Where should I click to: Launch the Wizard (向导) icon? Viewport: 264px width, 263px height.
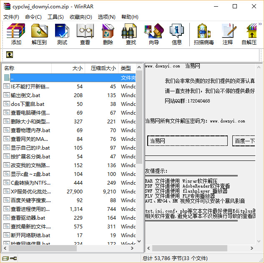pos(154,35)
